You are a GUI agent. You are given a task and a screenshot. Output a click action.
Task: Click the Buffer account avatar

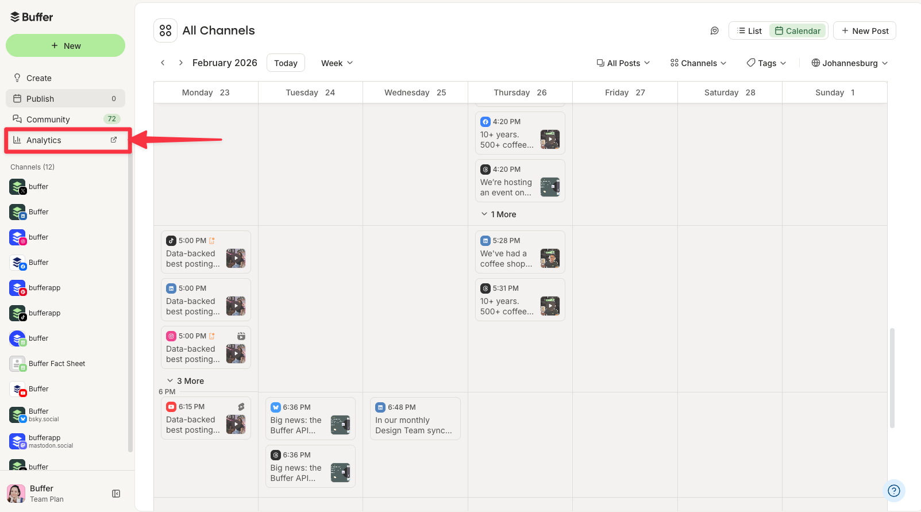(x=16, y=493)
